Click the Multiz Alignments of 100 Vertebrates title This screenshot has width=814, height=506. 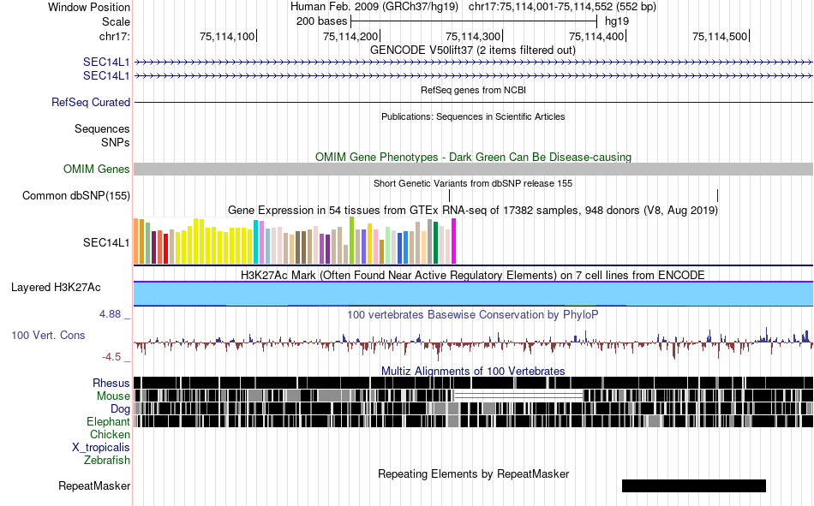[x=473, y=371]
